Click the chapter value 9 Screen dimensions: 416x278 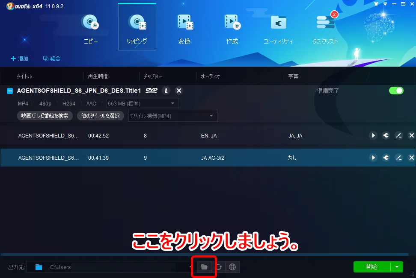[145, 158]
